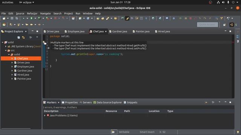Viewport: 241px width, 135px height.
Task: Toggle the highlighted Mark Occurrences icon
Action: (x=127, y=18)
